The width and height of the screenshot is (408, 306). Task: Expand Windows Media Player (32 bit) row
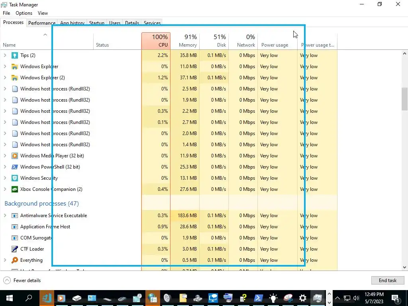[5, 156]
